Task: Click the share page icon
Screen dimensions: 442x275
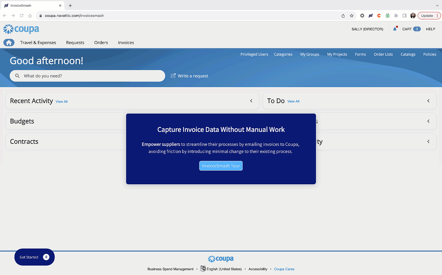Action: coord(343,16)
